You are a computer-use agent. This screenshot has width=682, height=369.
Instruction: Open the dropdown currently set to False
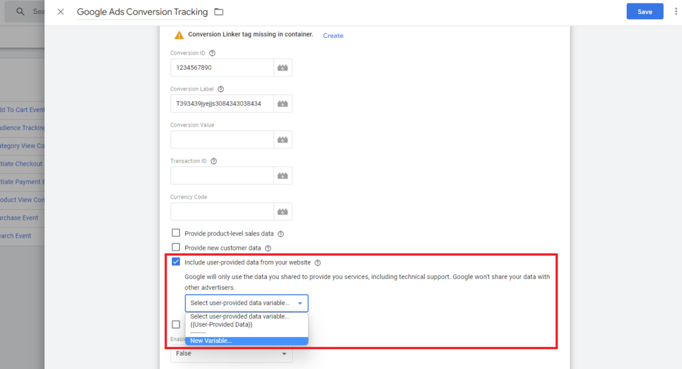click(231, 354)
